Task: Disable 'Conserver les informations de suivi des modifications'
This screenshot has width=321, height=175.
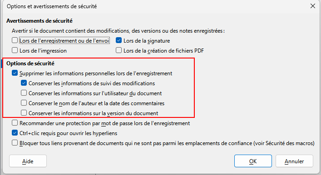Action: tap(24, 83)
